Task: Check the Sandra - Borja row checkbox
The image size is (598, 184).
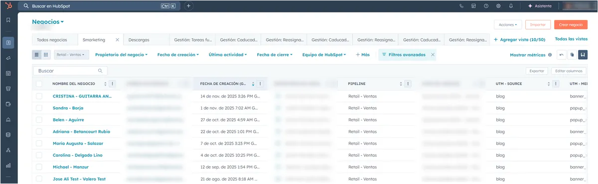Action: point(39,108)
